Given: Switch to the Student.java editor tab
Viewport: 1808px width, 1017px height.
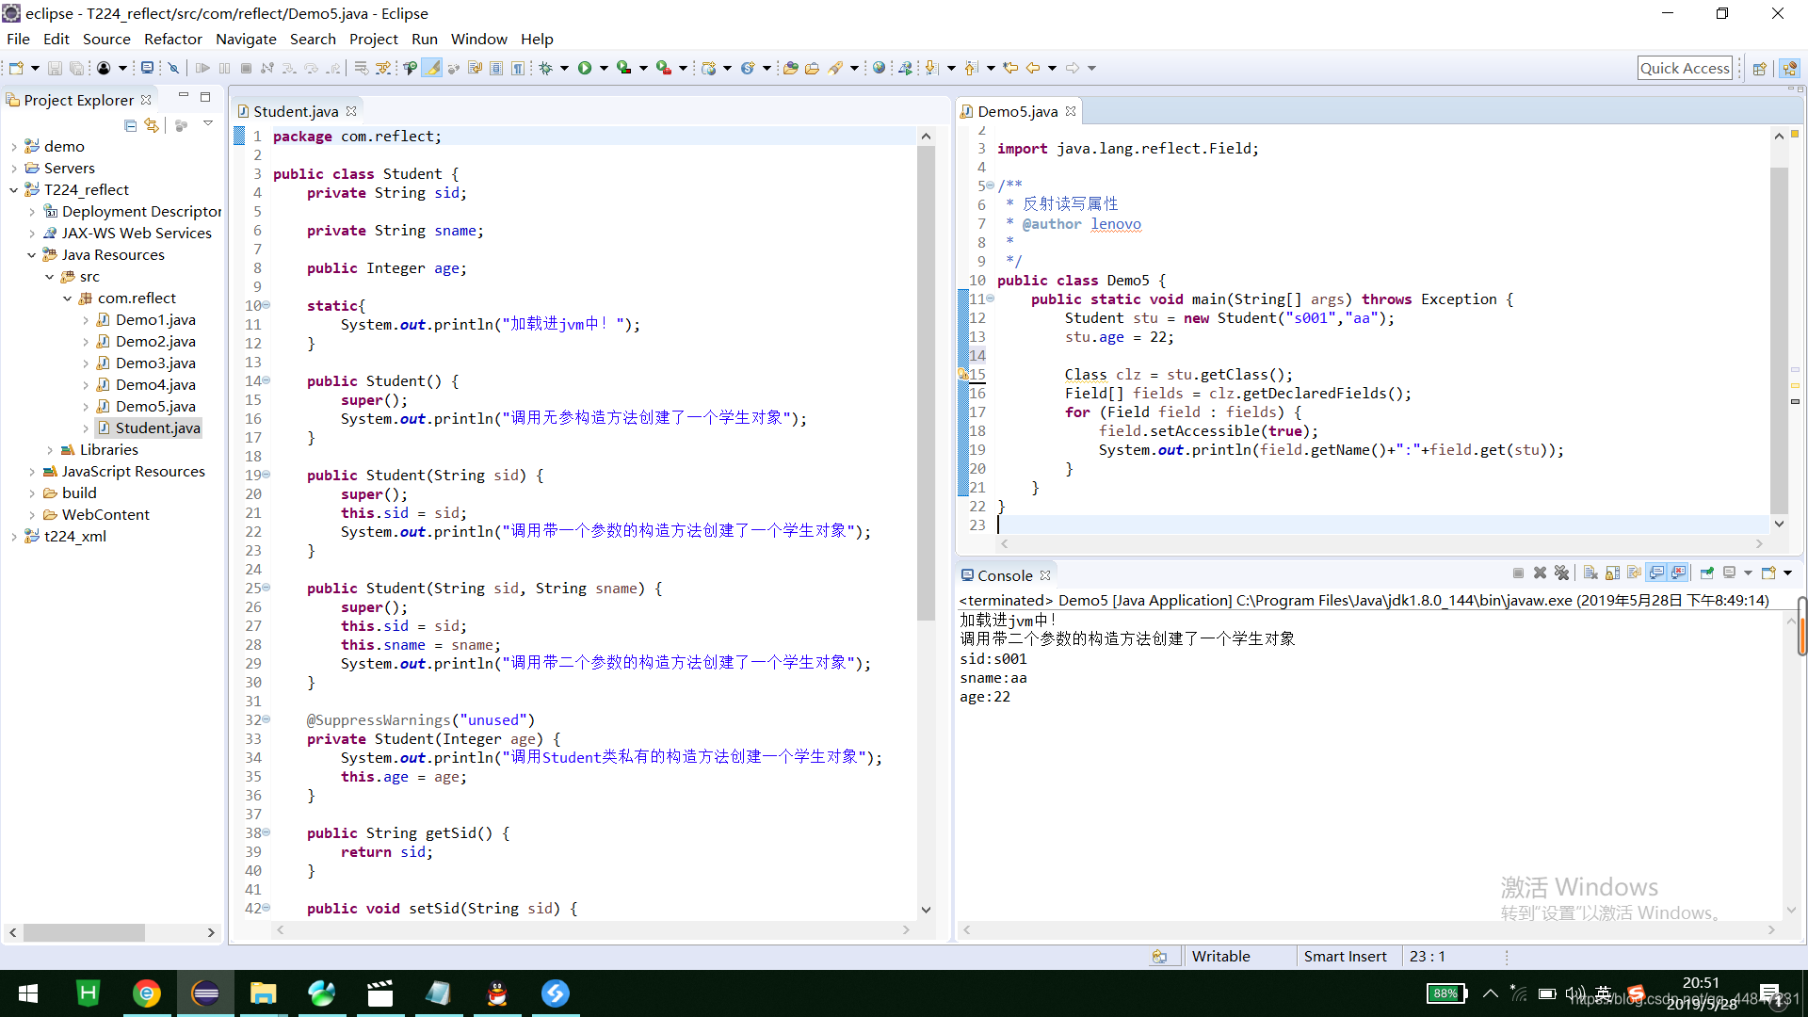Looking at the screenshot, I should tap(295, 111).
